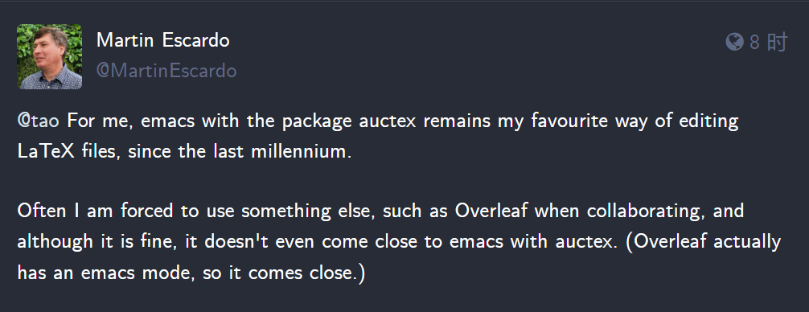Image resolution: width=809 pixels, height=312 pixels.
Task: Open the @tao mention link
Action: click(38, 122)
